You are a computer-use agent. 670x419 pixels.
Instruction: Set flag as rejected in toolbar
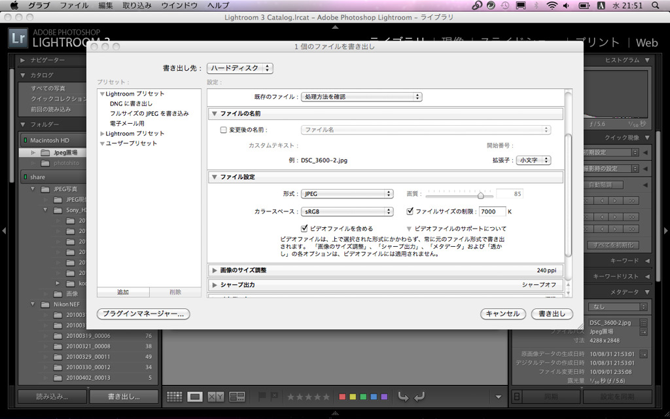tap(274, 397)
